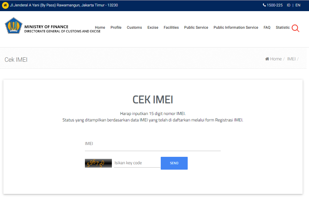Focus the IMEI number input field

click(153, 144)
